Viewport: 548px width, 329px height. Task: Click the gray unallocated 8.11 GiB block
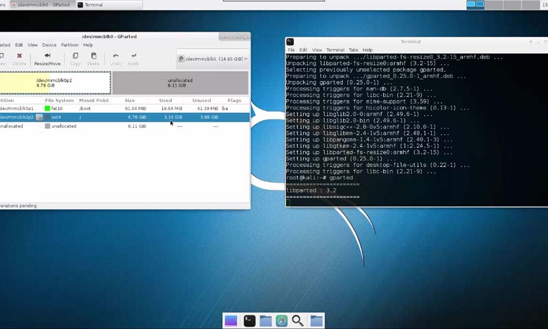(180, 83)
